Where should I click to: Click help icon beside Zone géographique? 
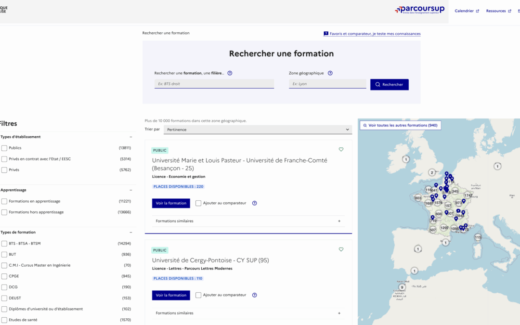(330, 73)
